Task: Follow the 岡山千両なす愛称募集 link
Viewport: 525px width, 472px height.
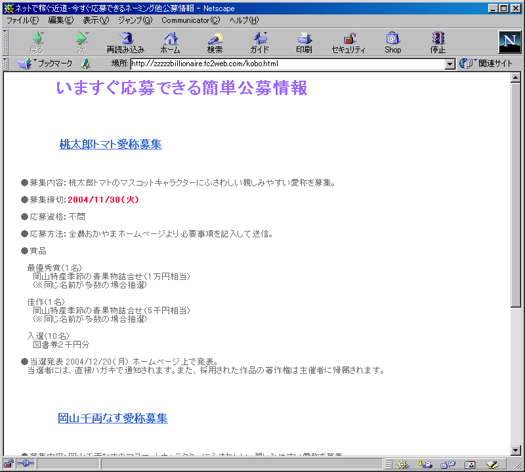Action: coord(113,418)
